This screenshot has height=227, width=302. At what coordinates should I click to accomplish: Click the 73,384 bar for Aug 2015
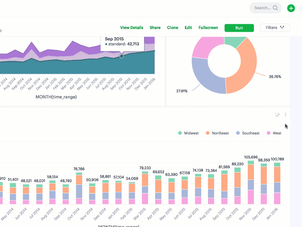tap(211, 189)
